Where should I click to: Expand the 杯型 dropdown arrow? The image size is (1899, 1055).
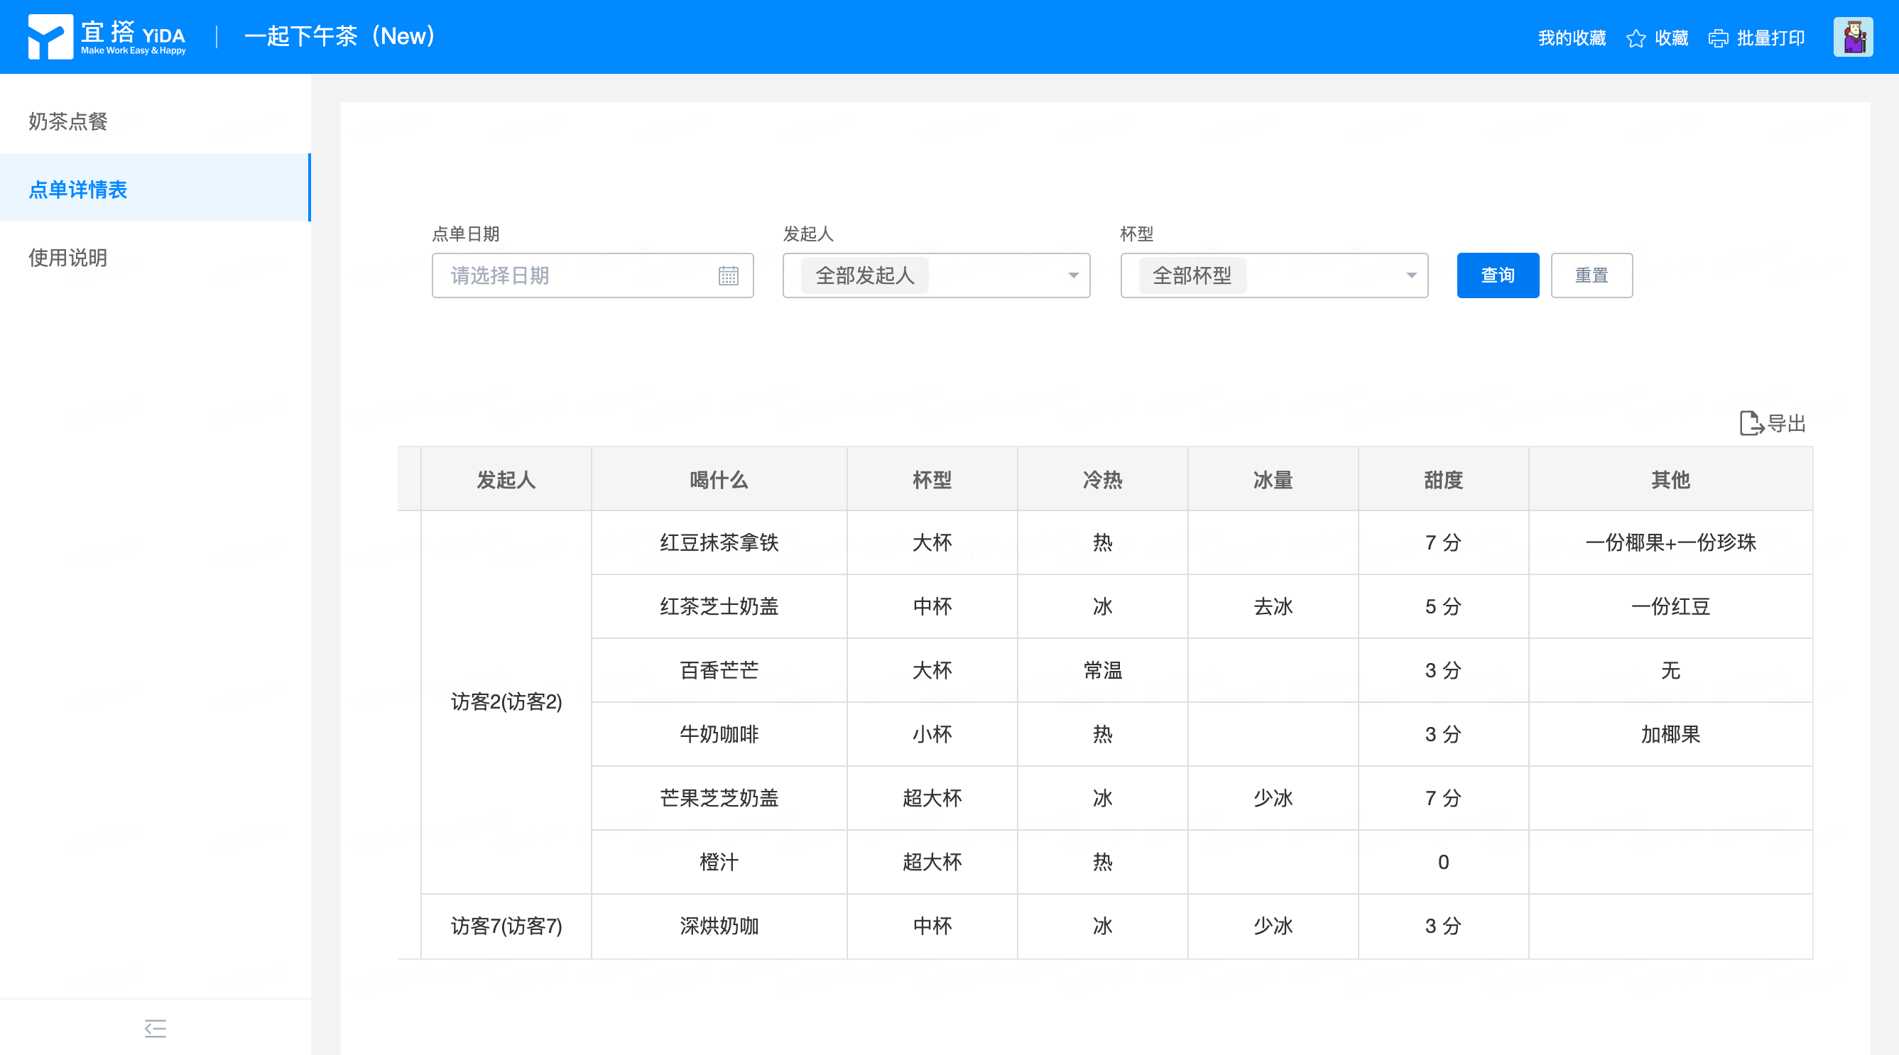(1410, 275)
